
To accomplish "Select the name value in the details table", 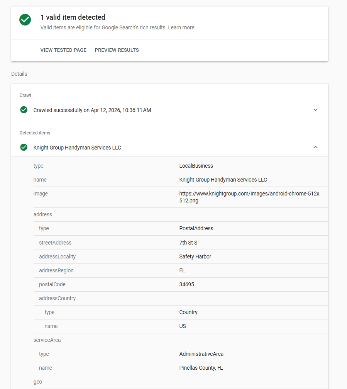I will [x=223, y=180].
